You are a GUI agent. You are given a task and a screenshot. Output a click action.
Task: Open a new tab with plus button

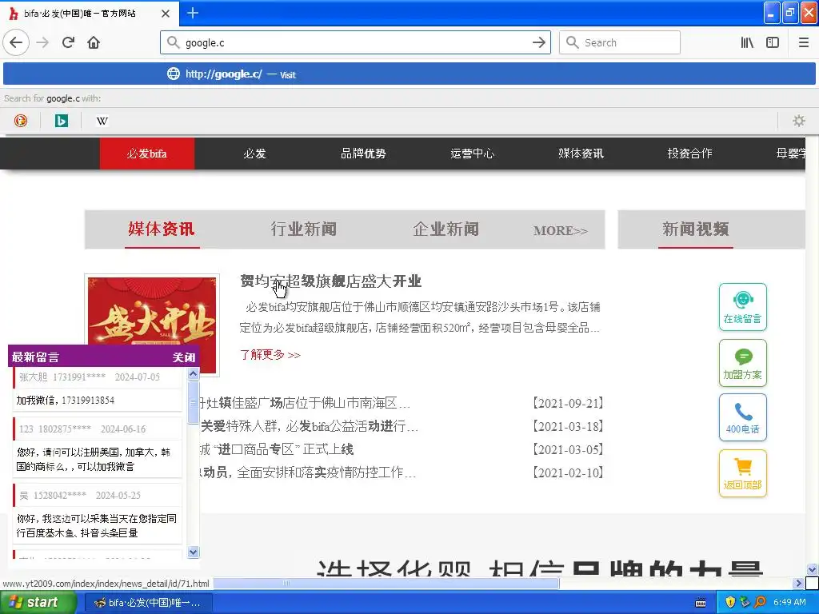[x=192, y=13]
